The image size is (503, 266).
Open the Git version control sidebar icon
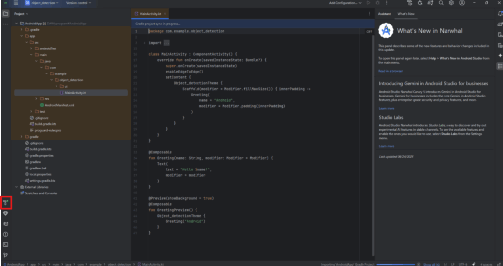click(x=6, y=255)
